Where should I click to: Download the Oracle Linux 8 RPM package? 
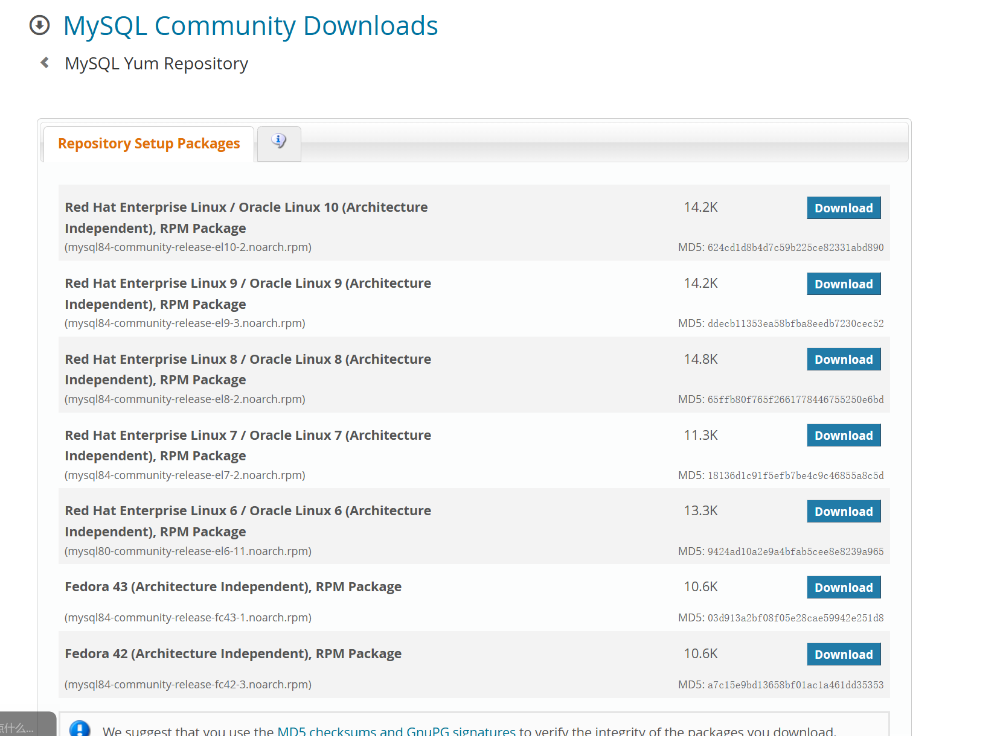coord(844,359)
